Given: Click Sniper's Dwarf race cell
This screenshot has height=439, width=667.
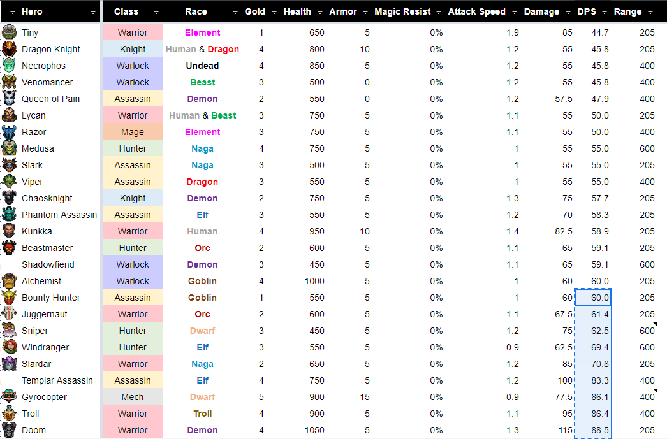Looking at the screenshot, I should (x=202, y=331).
